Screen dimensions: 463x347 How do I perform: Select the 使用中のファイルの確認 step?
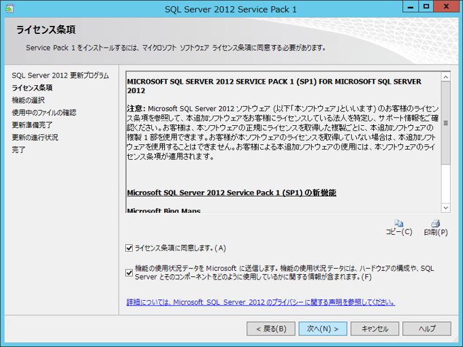44,113
